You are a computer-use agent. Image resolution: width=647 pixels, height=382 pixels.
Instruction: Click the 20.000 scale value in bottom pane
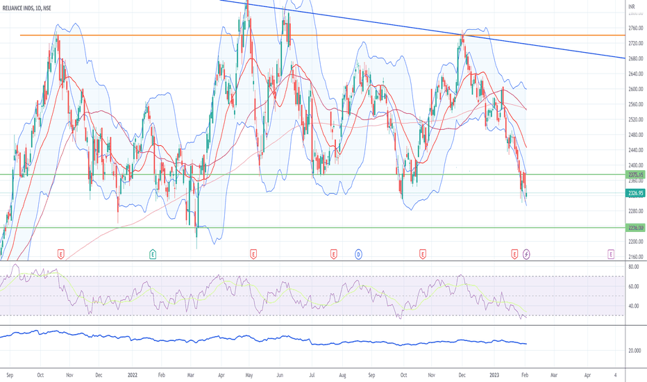(x=635, y=351)
